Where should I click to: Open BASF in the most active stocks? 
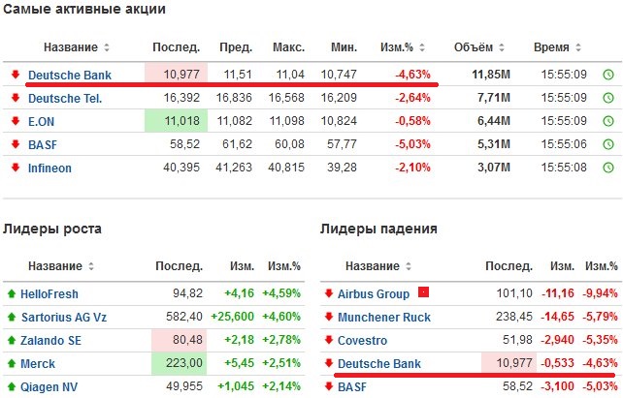43,144
